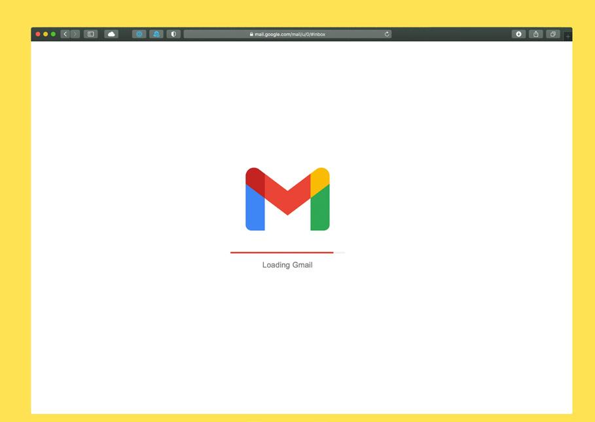The height and width of the screenshot is (422, 595).
Task: Open the half-shaded Privacy Report shield
Action: 173,34
